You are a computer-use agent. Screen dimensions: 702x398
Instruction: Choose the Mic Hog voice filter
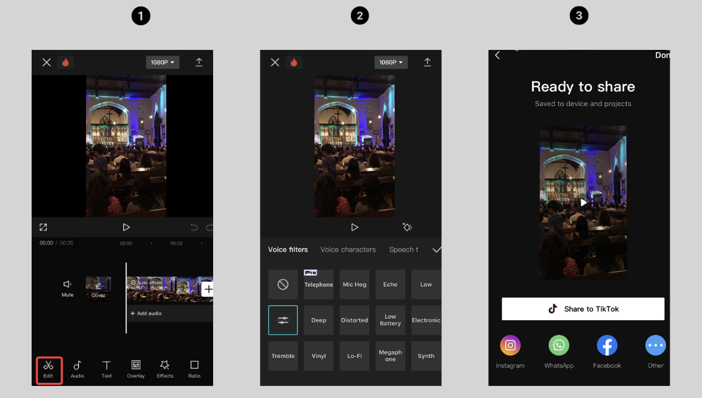355,284
